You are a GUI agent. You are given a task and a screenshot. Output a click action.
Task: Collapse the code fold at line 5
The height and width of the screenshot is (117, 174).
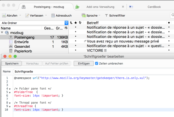(x=10, y=92)
